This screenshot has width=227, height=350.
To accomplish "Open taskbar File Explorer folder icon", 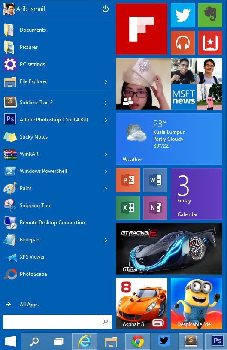I will [111, 341].
